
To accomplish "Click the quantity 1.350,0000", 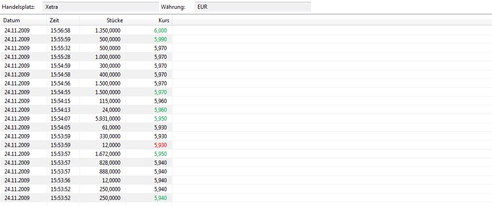I will 108,31.
